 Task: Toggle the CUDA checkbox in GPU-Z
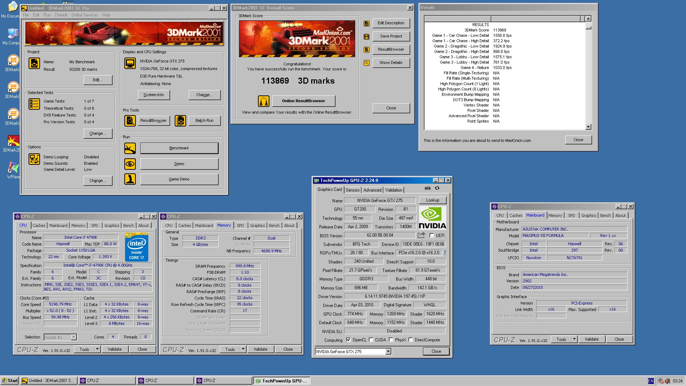371,340
